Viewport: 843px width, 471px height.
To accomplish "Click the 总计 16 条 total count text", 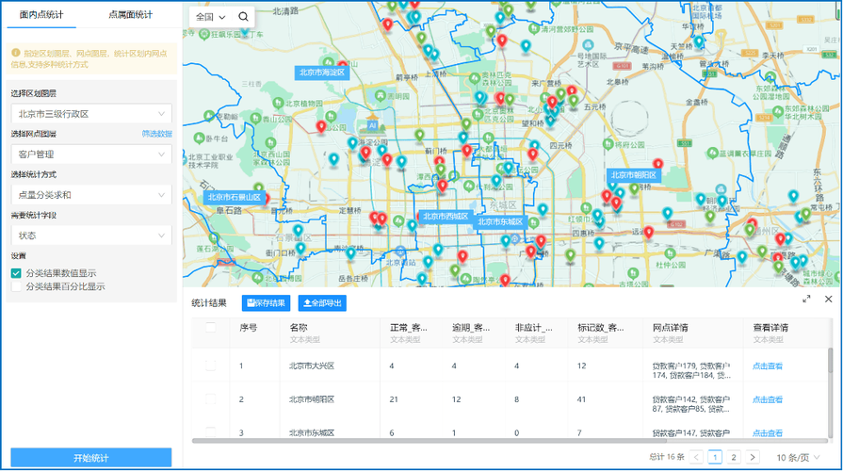I will click(x=667, y=457).
